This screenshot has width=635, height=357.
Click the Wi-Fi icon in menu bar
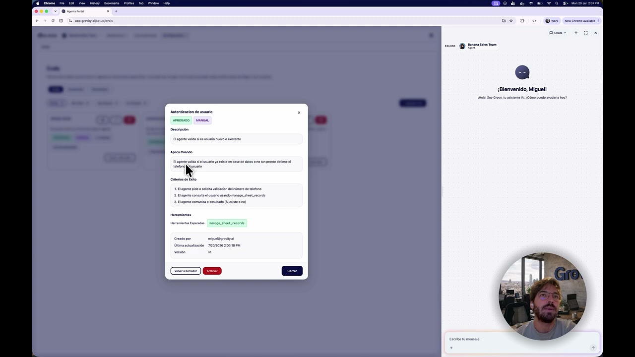[x=549, y=3]
